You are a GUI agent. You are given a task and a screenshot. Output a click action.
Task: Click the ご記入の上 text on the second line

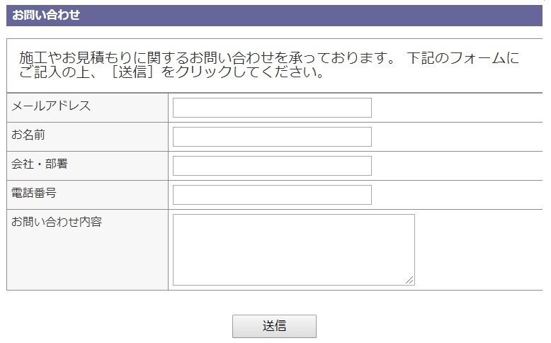55,72
